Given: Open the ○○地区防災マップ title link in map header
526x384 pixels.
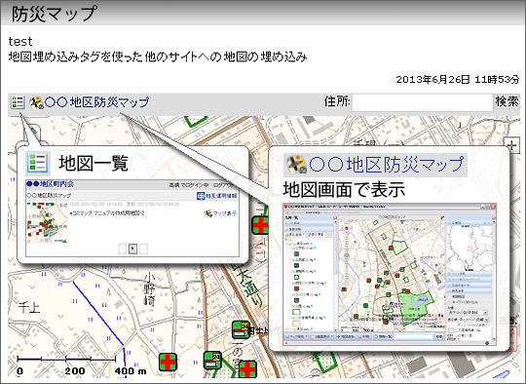Looking at the screenshot, I should 97,102.
